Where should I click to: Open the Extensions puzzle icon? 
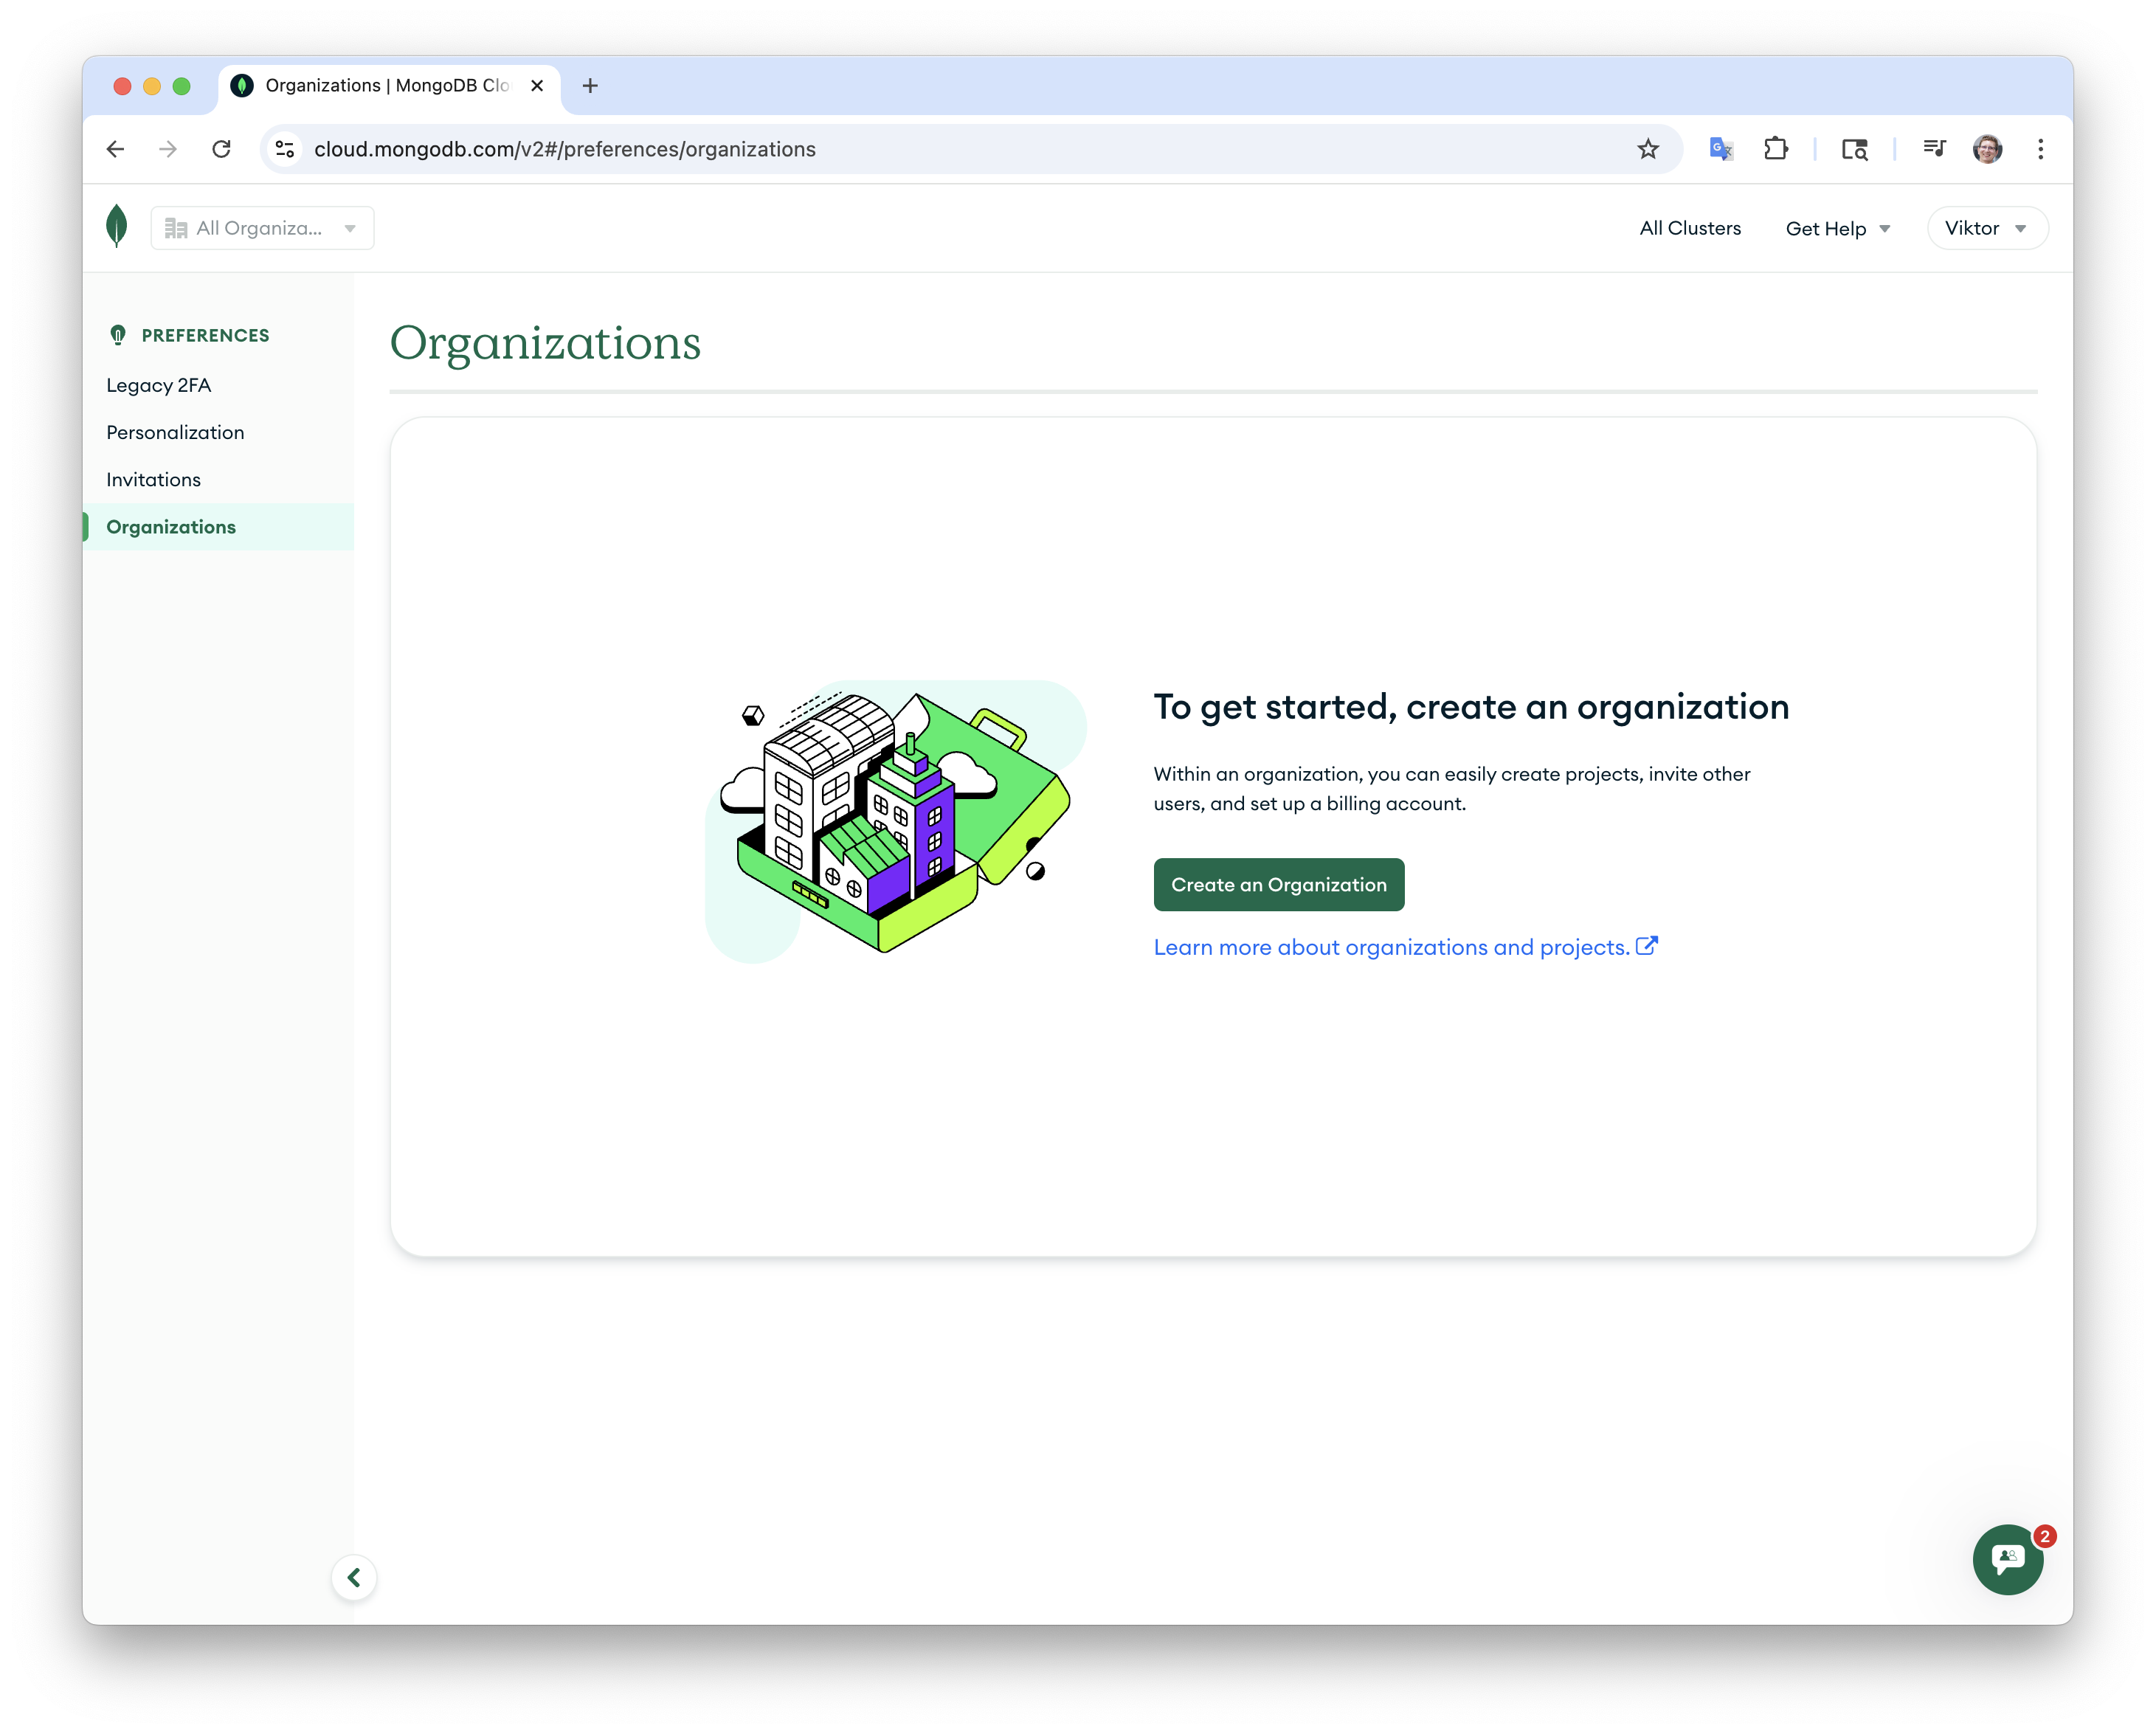[1775, 149]
